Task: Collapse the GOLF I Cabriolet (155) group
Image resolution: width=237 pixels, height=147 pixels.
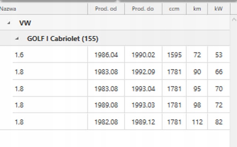Action: (x=17, y=39)
